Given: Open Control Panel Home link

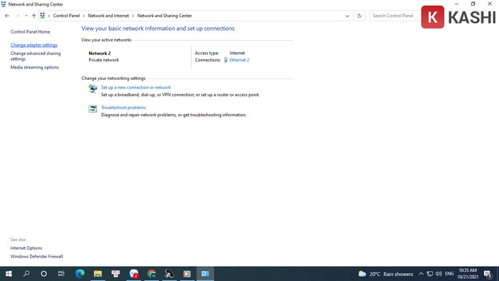Looking at the screenshot, I should click(x=30, y=32).
